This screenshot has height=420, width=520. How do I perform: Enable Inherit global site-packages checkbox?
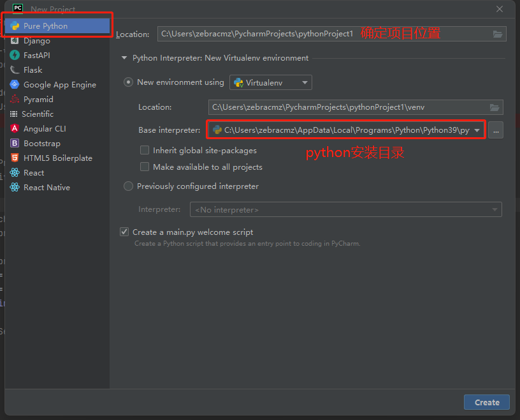145,150
